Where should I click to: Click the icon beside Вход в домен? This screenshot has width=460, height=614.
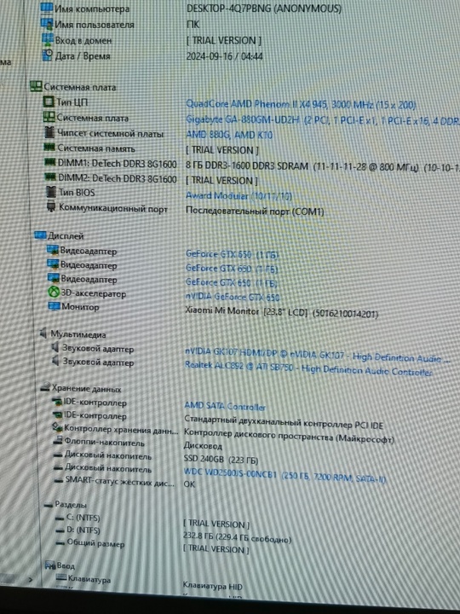point(48,39)
